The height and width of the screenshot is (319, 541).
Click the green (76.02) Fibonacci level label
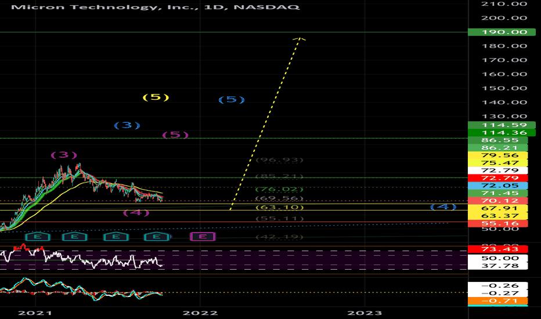(x=279, y=189)
